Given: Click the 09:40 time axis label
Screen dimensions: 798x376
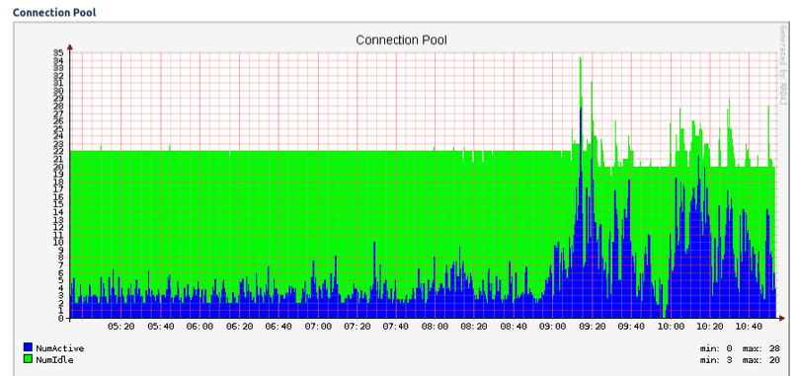Looking at the screenshot, I should click(x=631, y=326).
